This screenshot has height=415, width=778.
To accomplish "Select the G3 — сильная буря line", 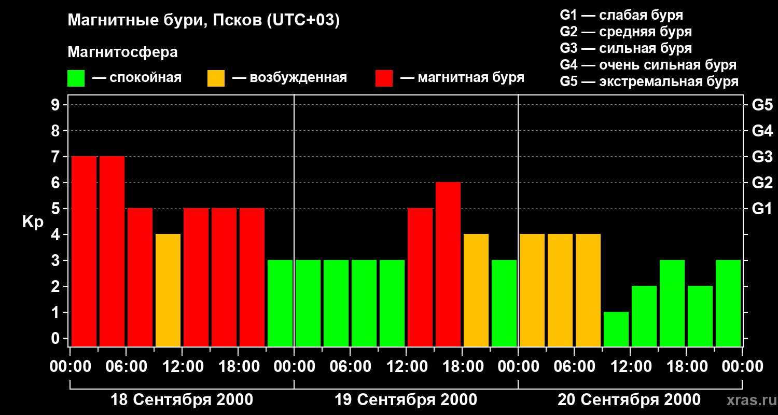I will click(x=626, y=48).
